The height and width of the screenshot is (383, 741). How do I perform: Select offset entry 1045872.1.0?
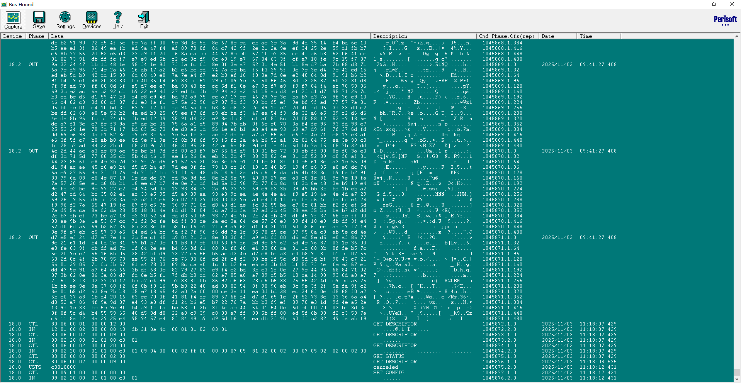tap(499, 324)
